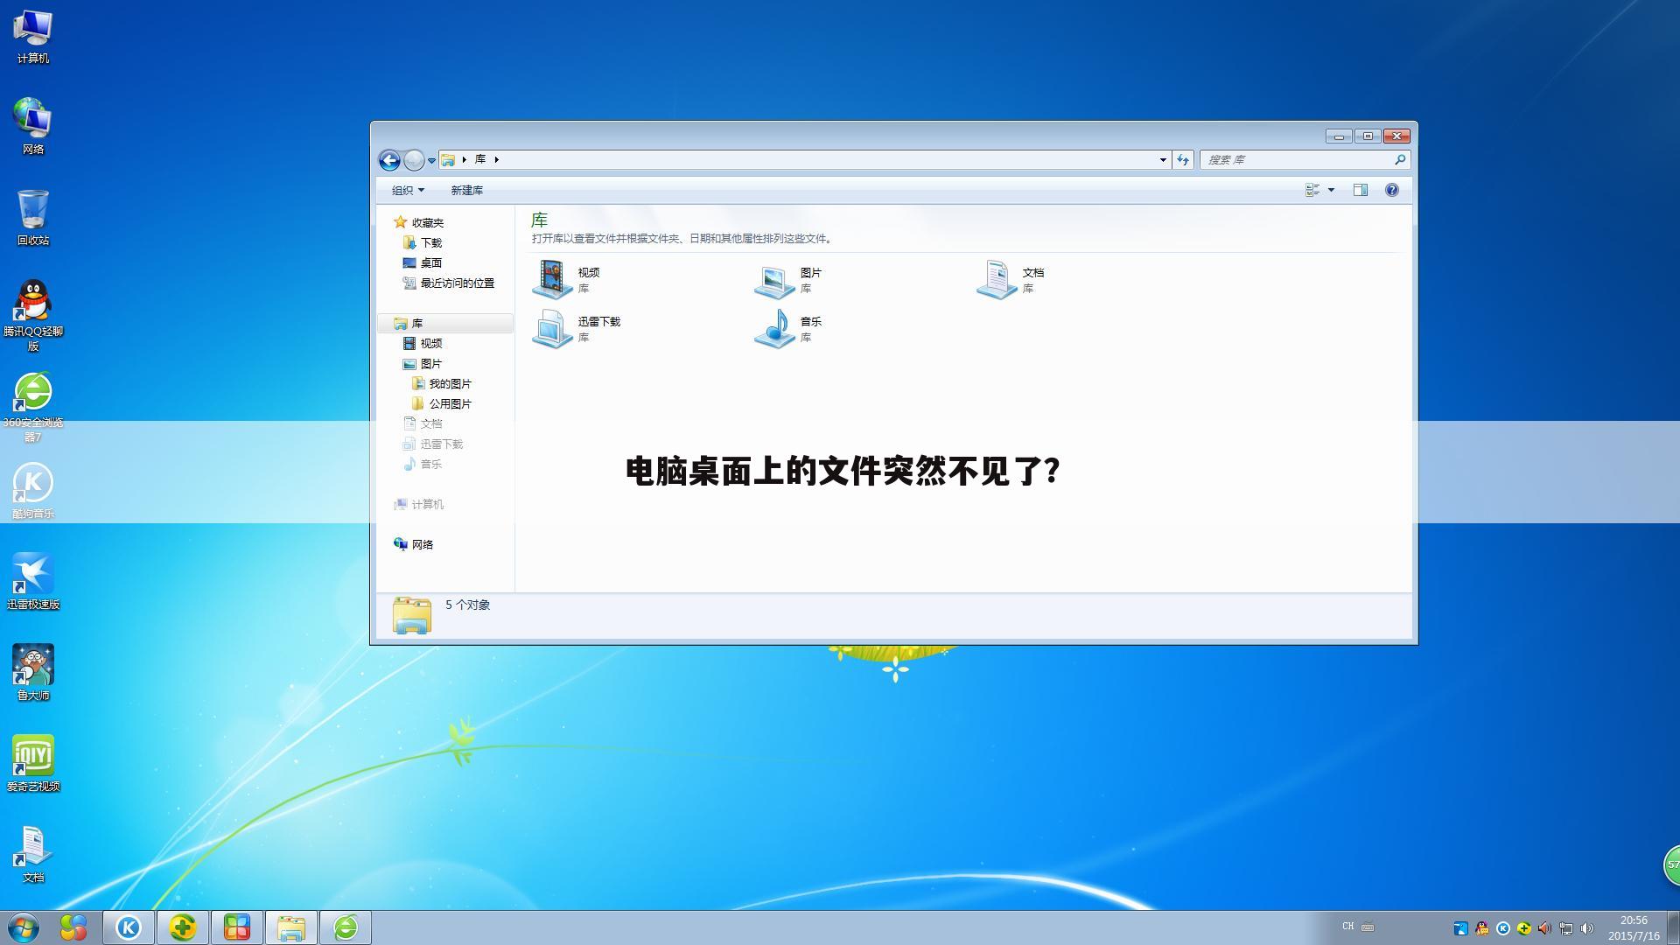Select the 回收站 recycle bin icon

[x=33, y=217]
